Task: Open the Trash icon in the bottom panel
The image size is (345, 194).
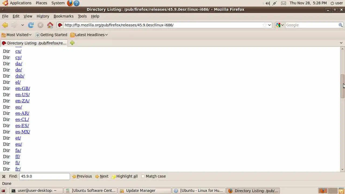Action: [x=341, y=191]
